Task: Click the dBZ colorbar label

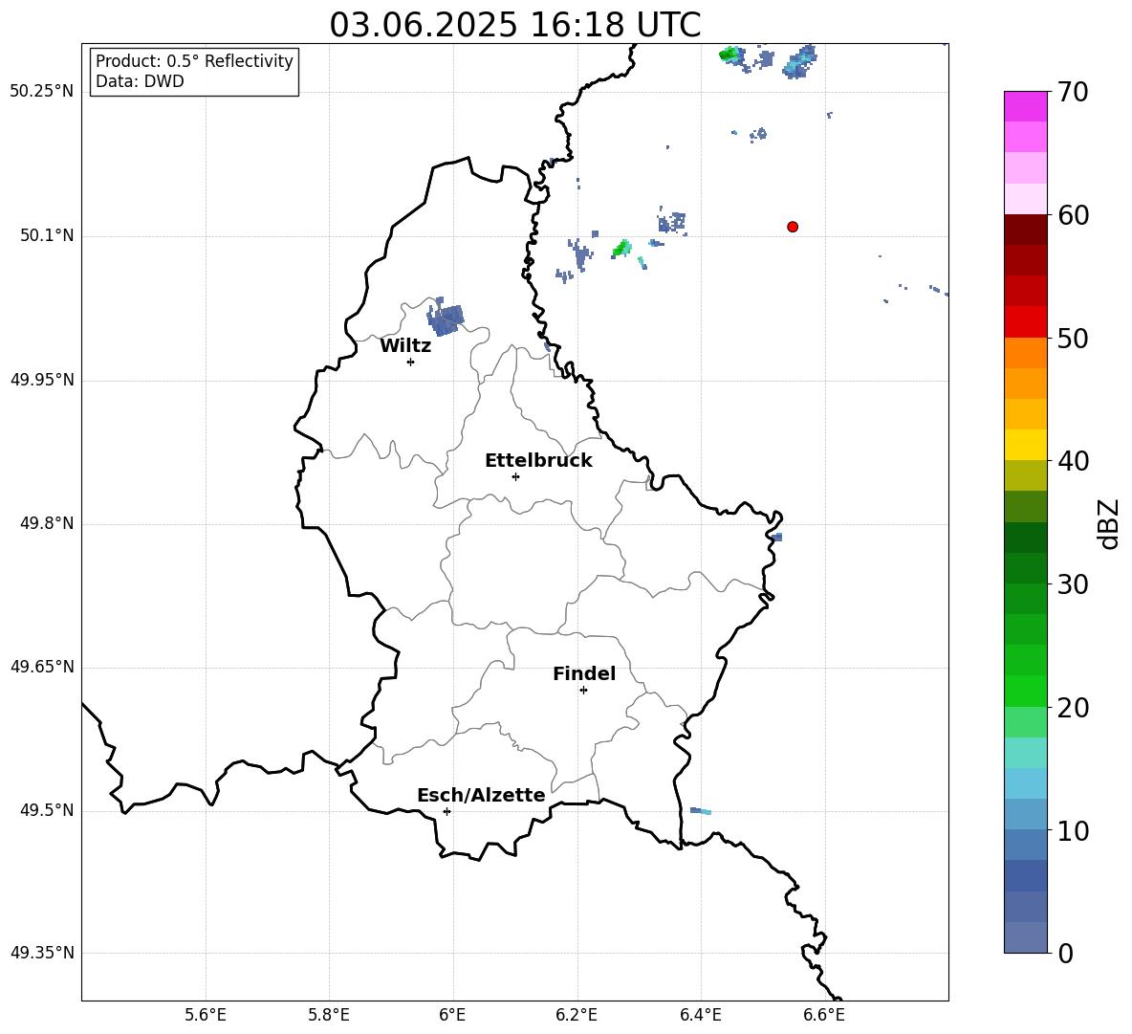Action: 1110,523
